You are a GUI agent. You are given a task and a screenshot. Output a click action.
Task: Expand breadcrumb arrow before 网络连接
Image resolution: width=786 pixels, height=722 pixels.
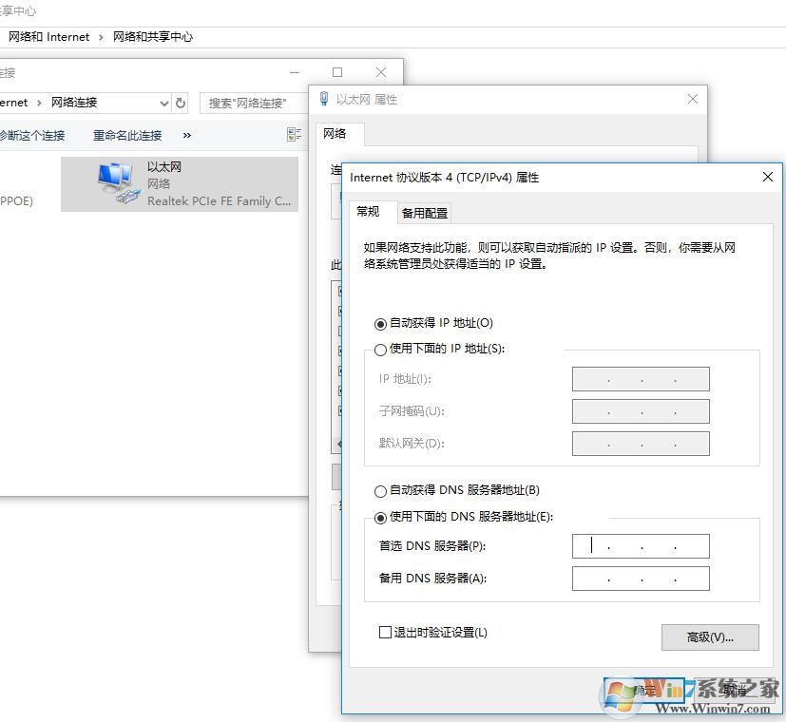click(x=39, y=104)
